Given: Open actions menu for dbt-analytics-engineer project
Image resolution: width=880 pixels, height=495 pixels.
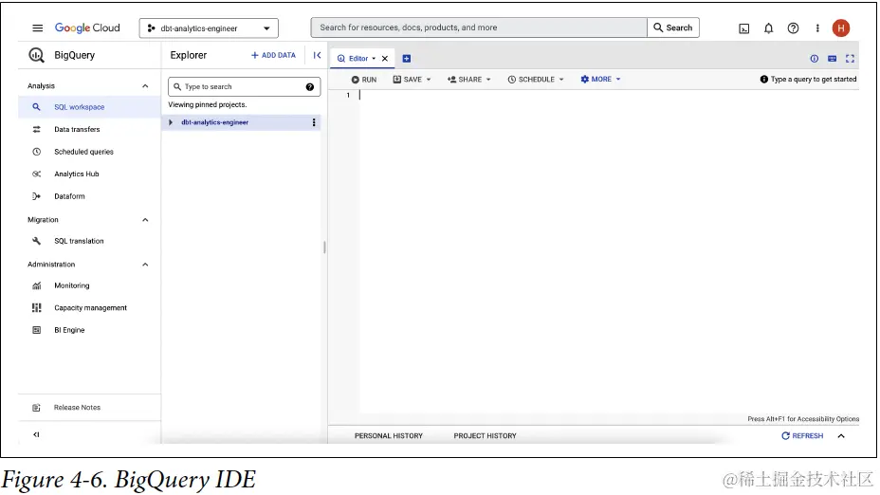Looking at the screenshot, I should pyautogui.click(x=314, y=122).
